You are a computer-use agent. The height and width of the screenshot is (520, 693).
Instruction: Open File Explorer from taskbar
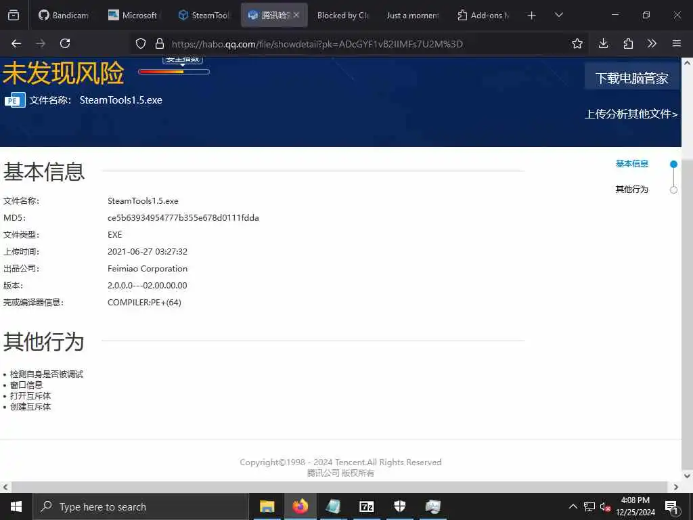pos(267,506)
